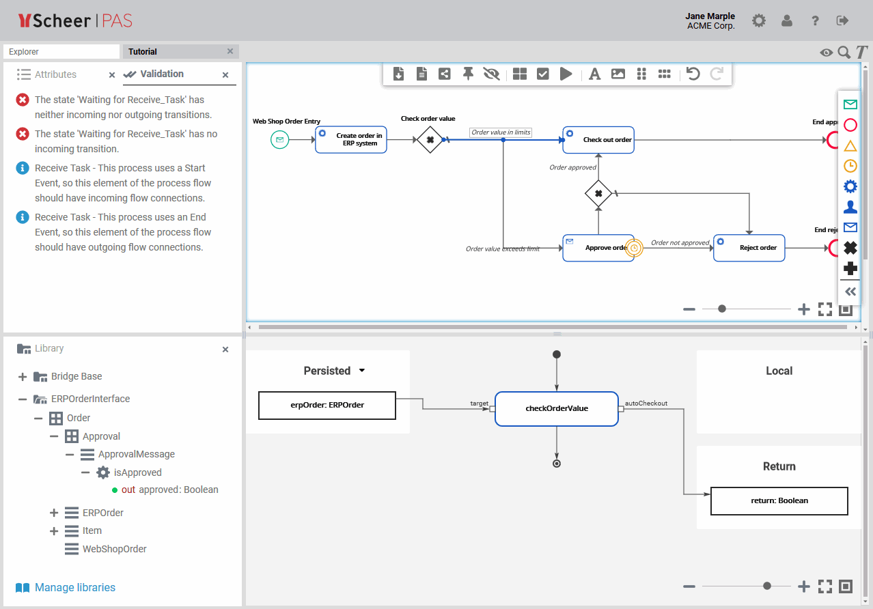The width and height of the screenshot is (873, 609).
Task: Click the pin icon in diagram toolbar
Action: coord(468,74)
